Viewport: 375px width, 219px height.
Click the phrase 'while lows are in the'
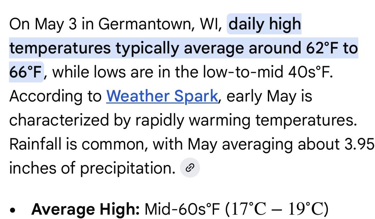125,72
